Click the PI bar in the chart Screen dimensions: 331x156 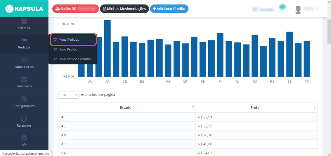point(220,55)
